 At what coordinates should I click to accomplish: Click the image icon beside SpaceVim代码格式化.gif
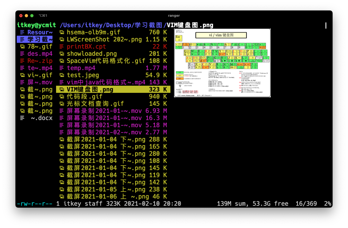coord(62,61)
